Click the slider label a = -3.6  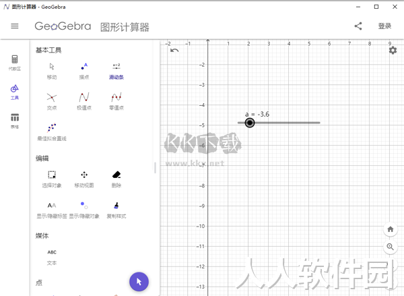[x=257, y=114]
